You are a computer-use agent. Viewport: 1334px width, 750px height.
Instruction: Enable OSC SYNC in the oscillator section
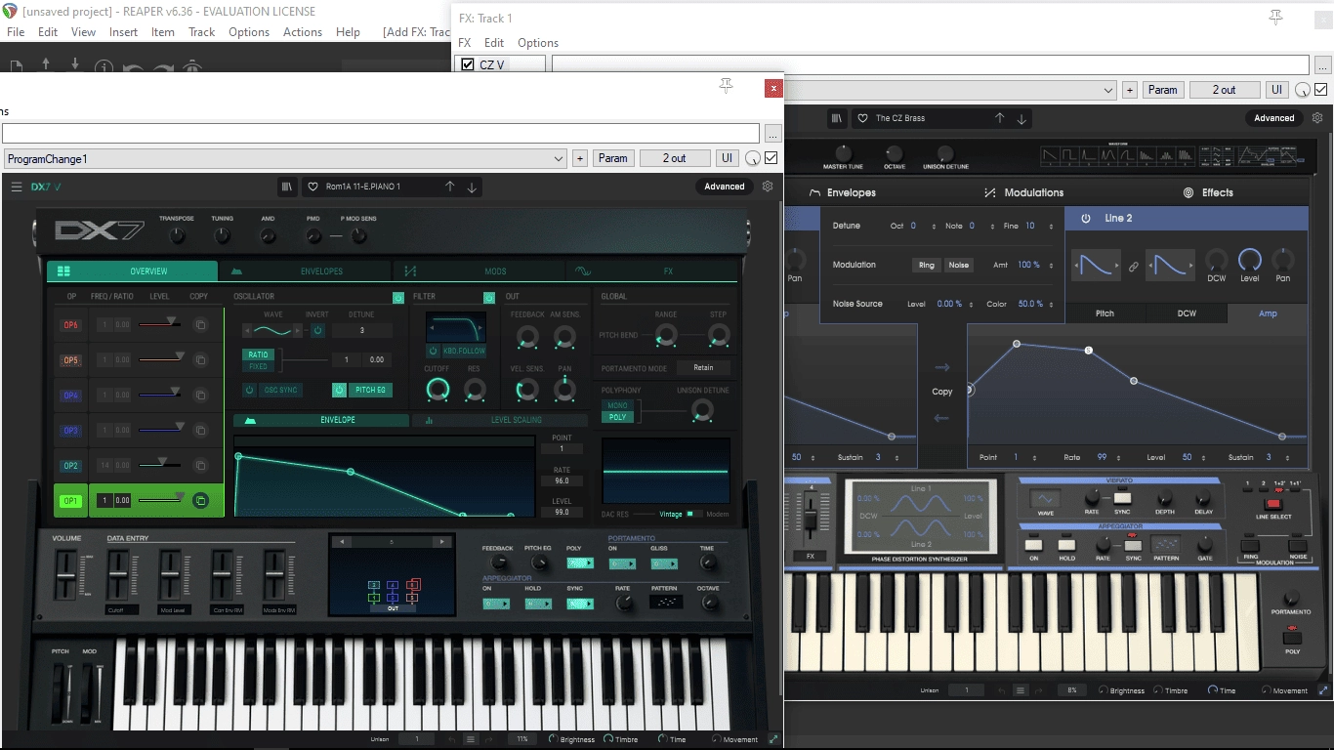(249, 390)
